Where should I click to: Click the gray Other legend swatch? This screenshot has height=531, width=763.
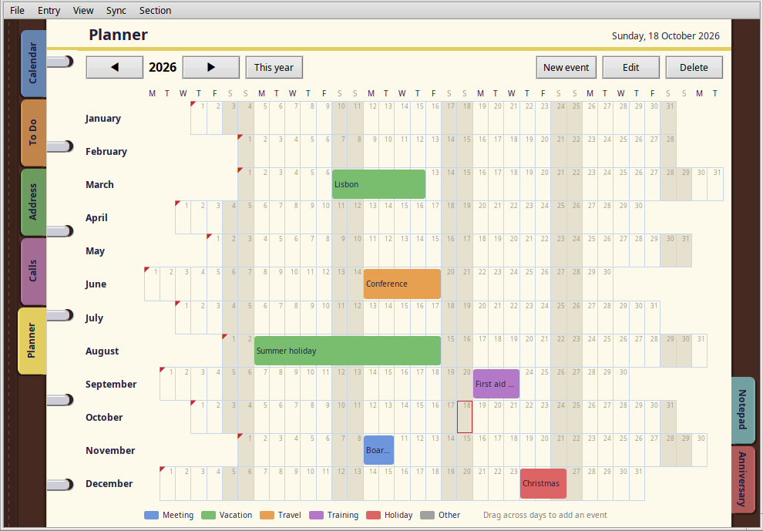point(427,515)
